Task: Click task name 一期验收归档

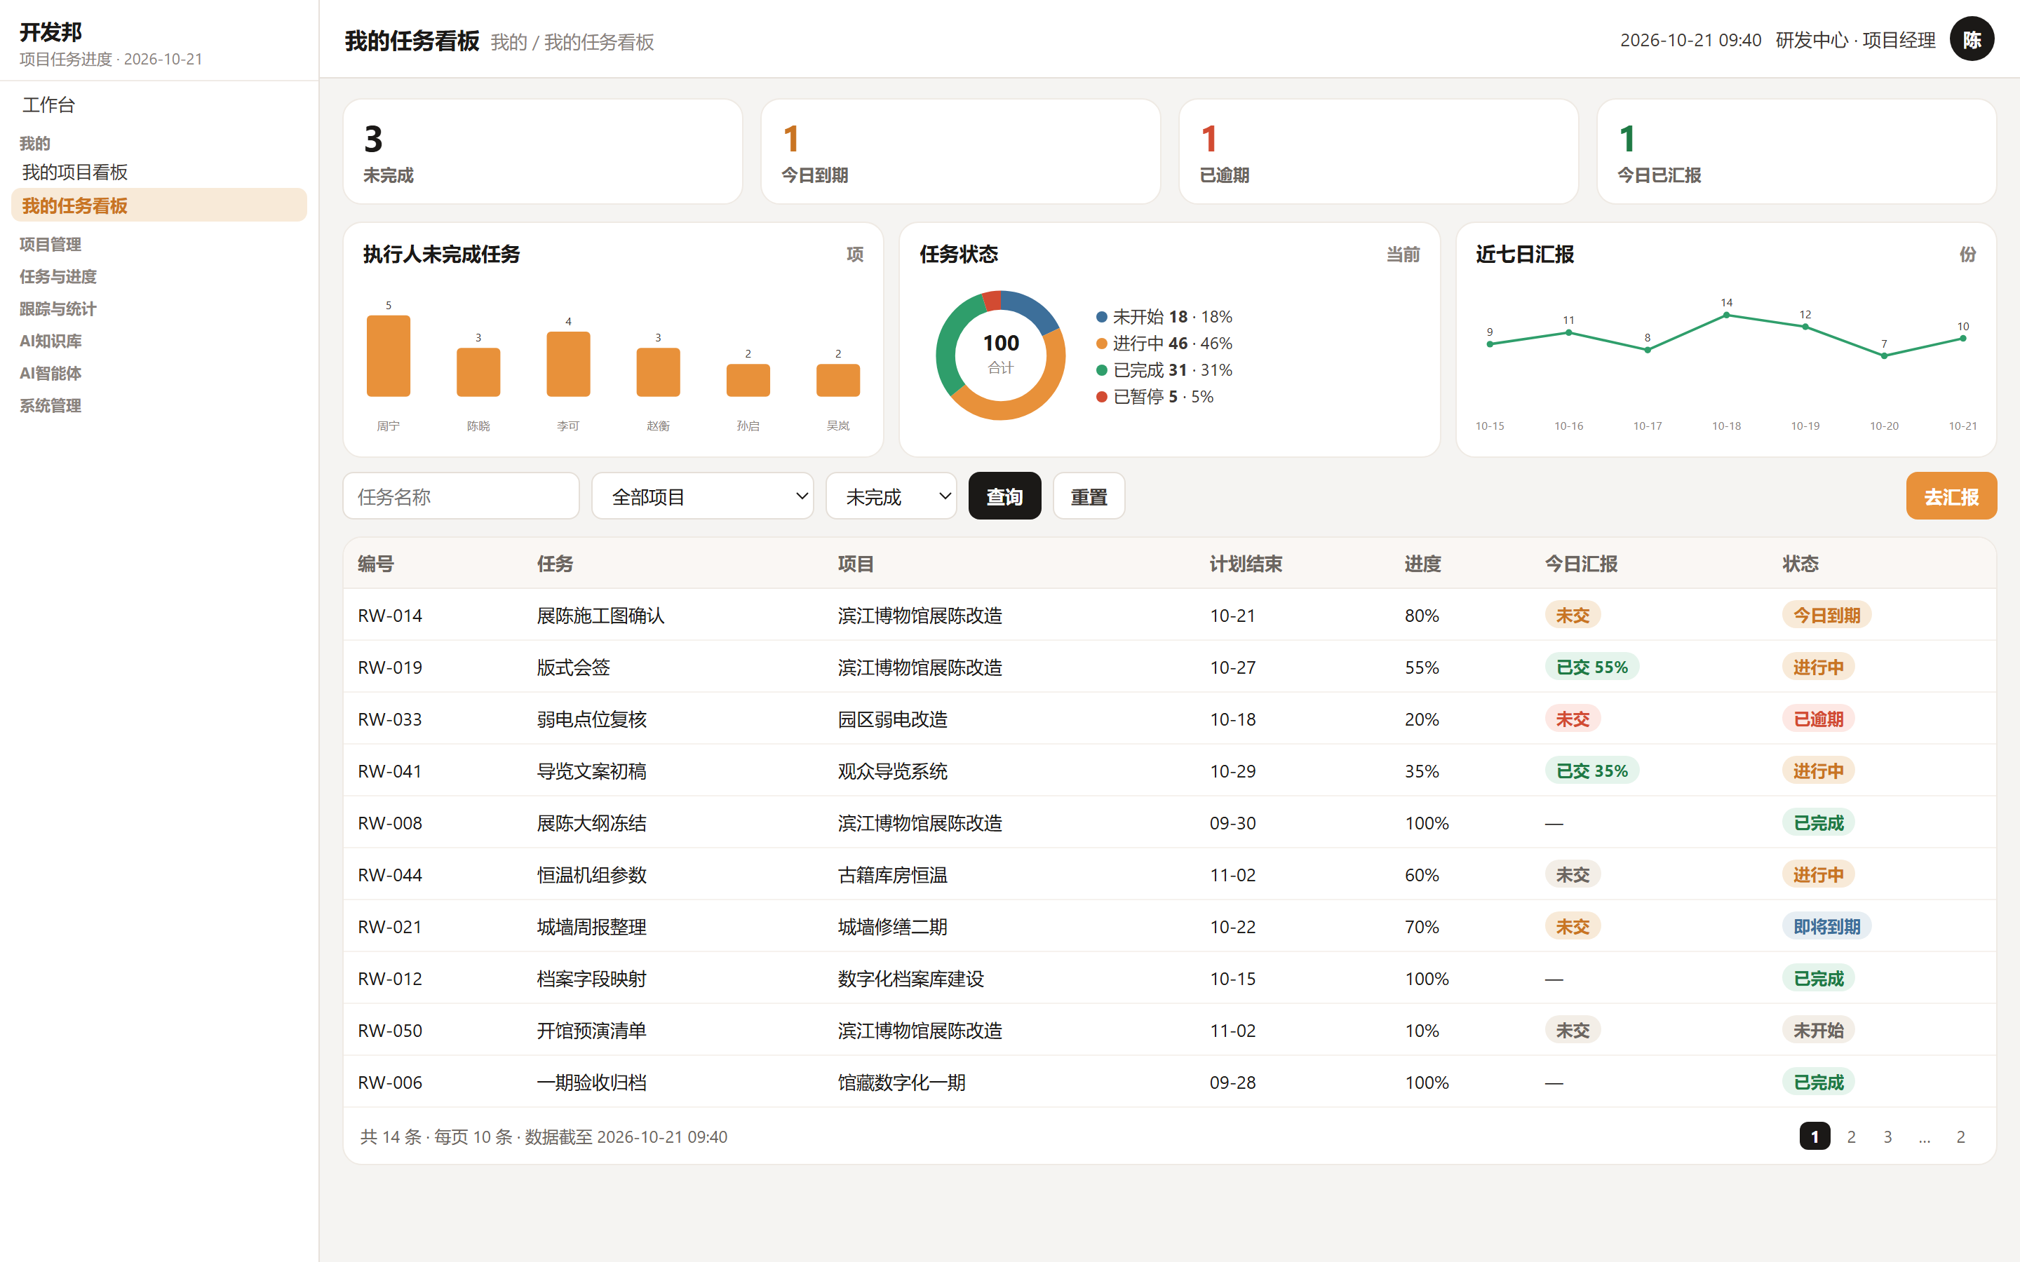Action: [592, 1083]
